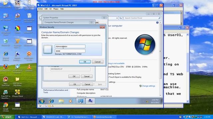Click Cancel in Computer Name/Domain Changes dialog
This screenshot has width=213, height=119.
[x=87, y=76]
